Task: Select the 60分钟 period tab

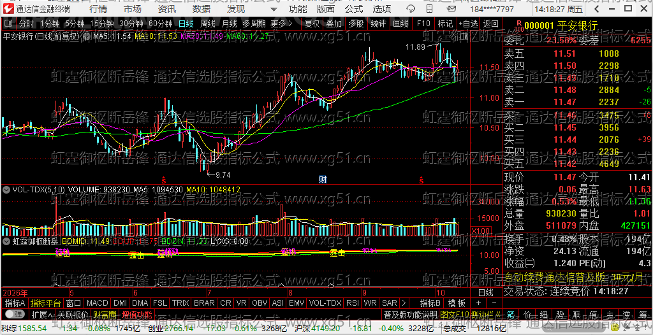Action: 160,24
